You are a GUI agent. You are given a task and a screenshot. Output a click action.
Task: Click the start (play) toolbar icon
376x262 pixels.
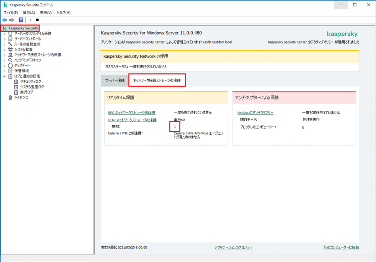30,20
